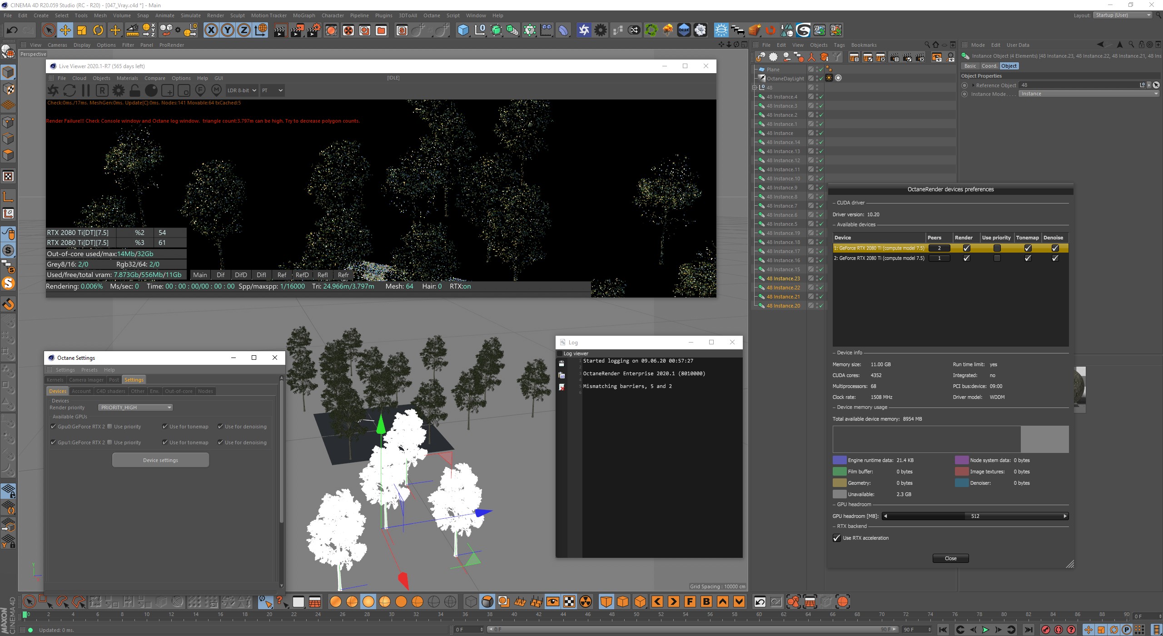This screenshot has height=636, width=1163.
Task: Save the log using disk icon
Action: [562, 363]
